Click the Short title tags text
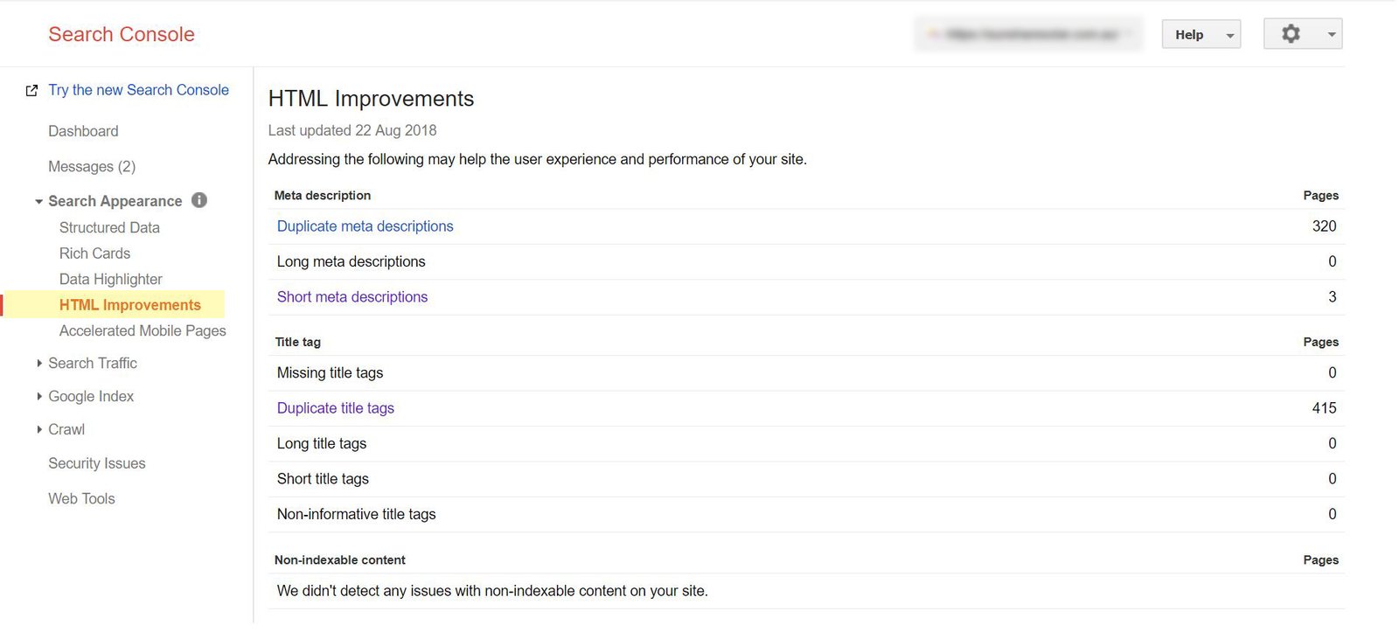The height and width of the screenshot is (632, 1399). [323, 479]
